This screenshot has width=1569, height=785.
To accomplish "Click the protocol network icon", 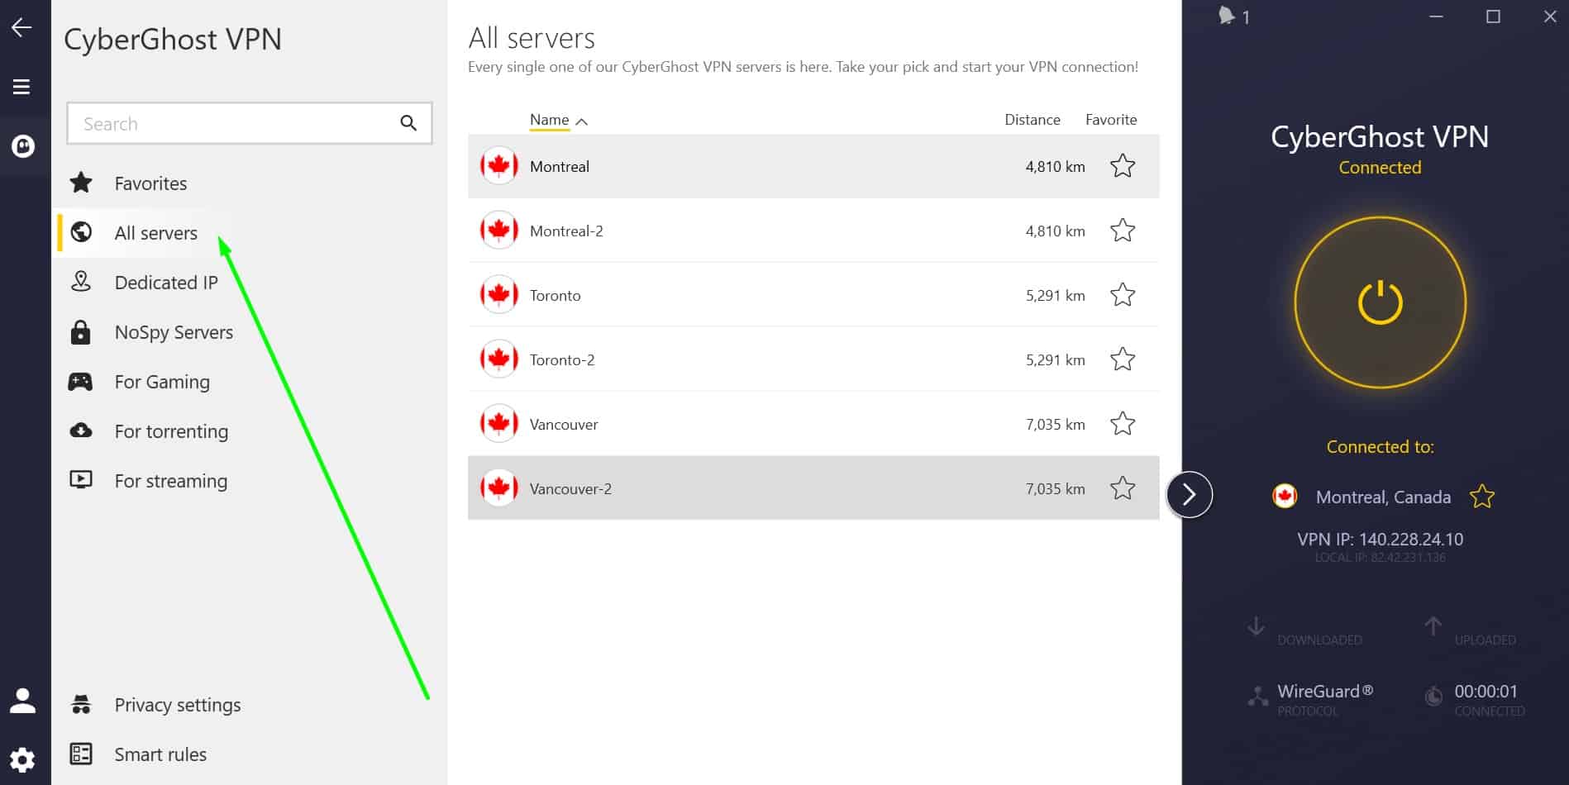I will click(1257, 697).
